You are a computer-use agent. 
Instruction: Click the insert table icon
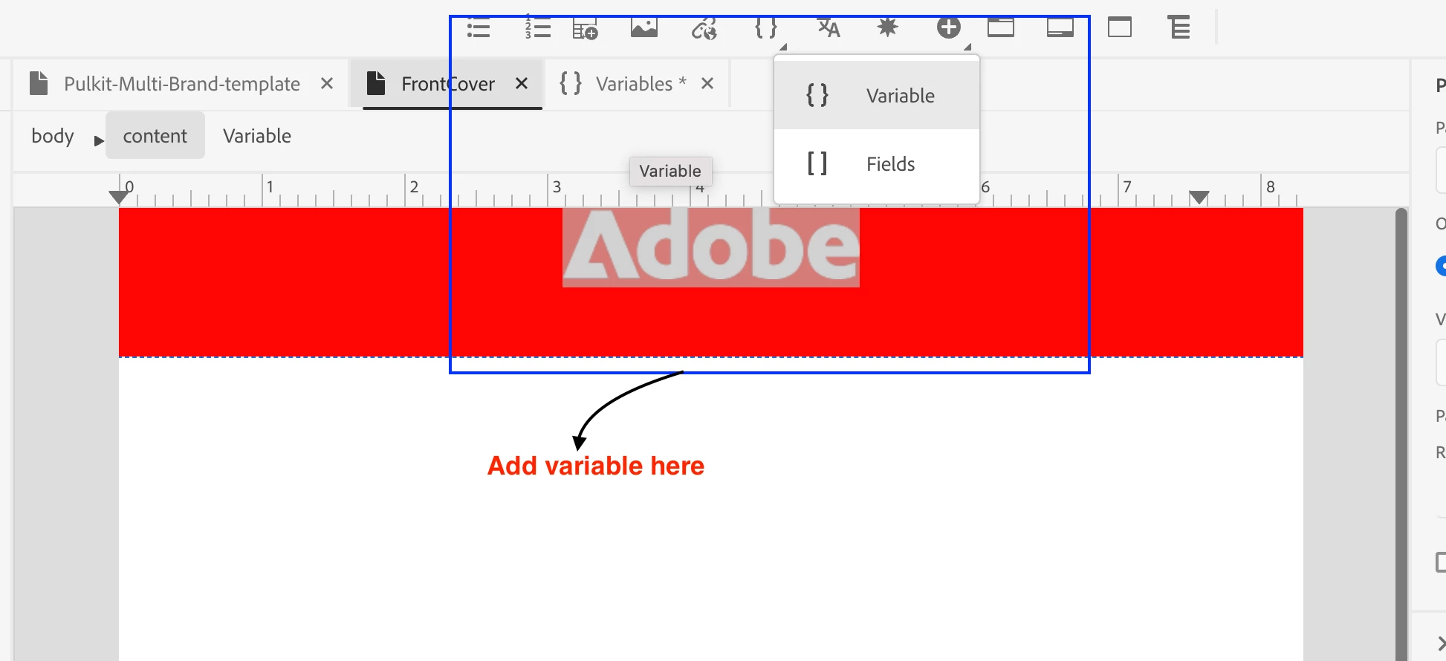(x=586, y=28)
